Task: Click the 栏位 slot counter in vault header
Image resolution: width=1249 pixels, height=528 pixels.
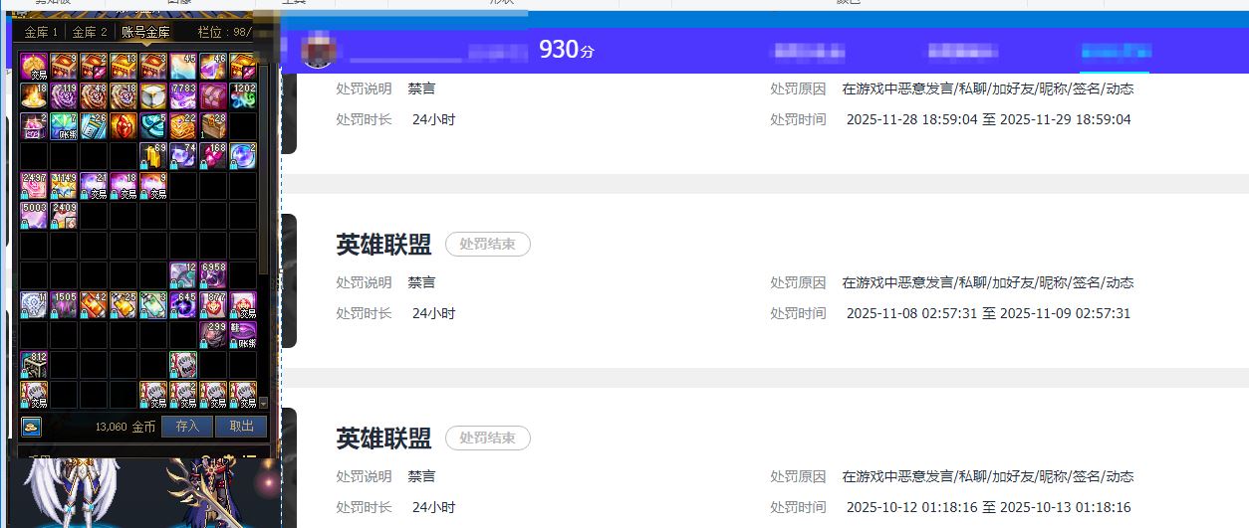Action: tap(223, 33)
